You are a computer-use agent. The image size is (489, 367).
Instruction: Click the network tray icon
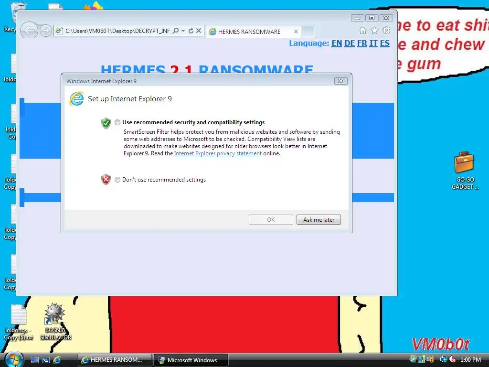pos(443,359)
